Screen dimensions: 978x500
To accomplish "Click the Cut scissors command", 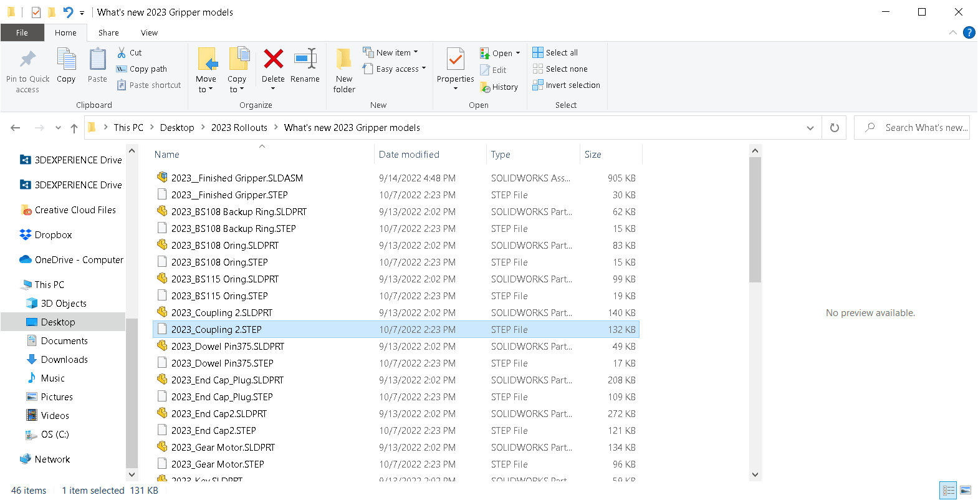I will point(130,53).
